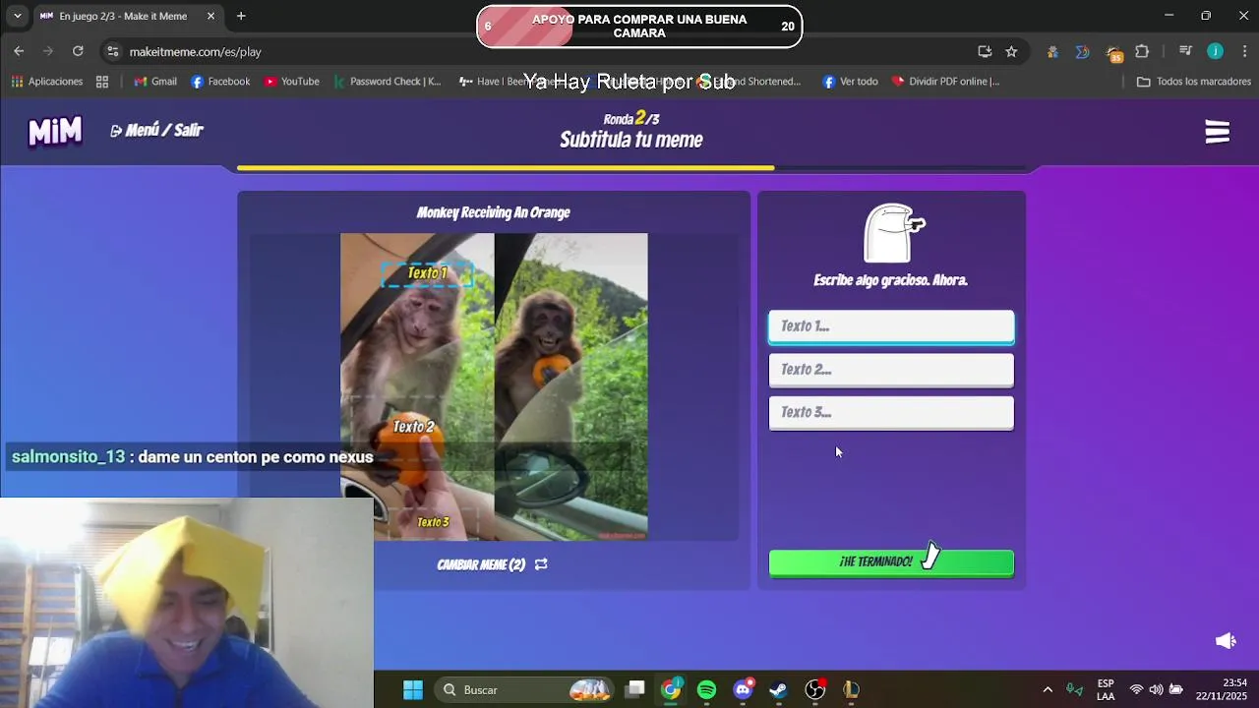This screenshot has height=708, width=1259.
Task: Open Task View on the taskbar
Action: [x=635, y=689]
